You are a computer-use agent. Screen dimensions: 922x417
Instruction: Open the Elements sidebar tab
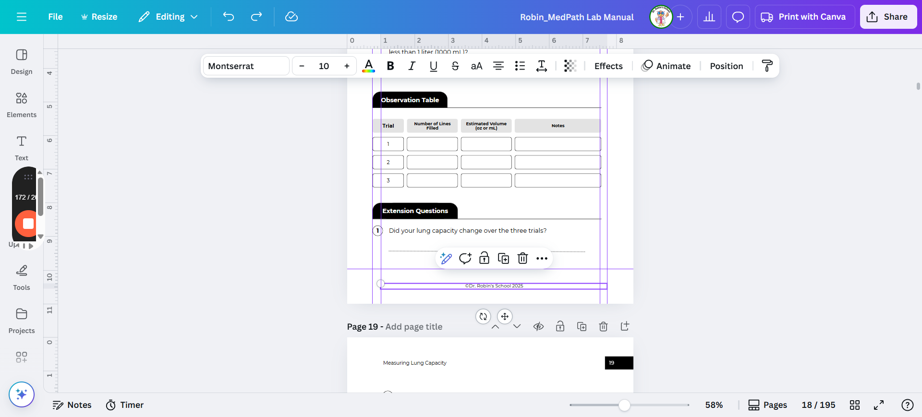[x=22, y=105]
